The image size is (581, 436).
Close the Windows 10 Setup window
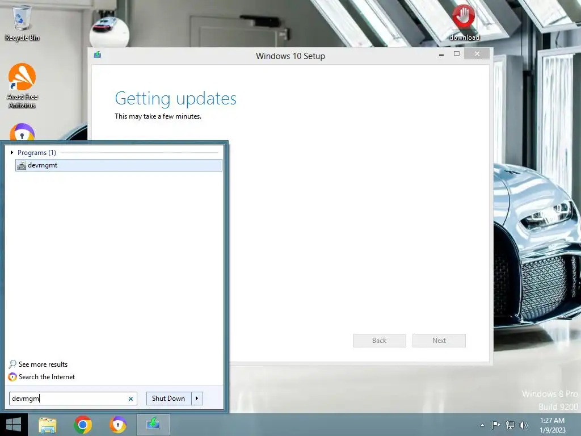coord(477,54)
